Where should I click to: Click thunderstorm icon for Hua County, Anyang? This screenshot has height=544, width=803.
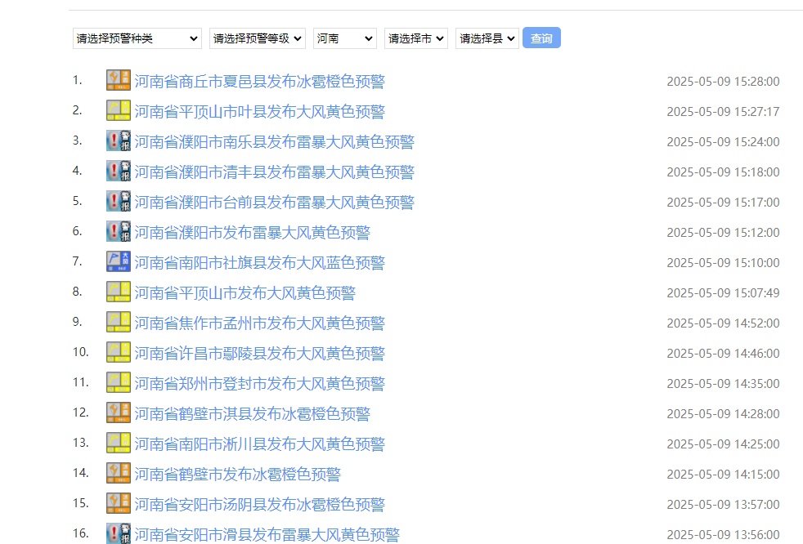tap(119, 533)
